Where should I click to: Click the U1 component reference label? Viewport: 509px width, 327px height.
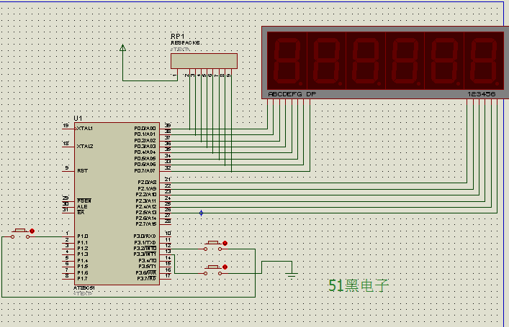78,119
